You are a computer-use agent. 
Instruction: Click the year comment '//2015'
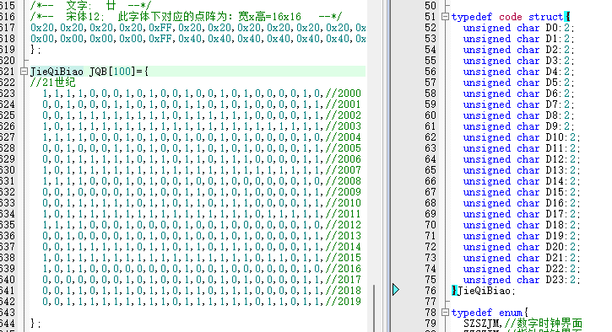point(344,258)
